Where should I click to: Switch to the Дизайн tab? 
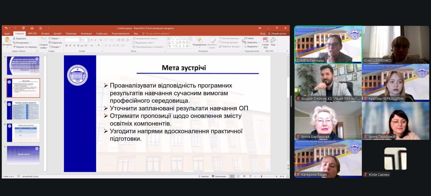point(57,33)
